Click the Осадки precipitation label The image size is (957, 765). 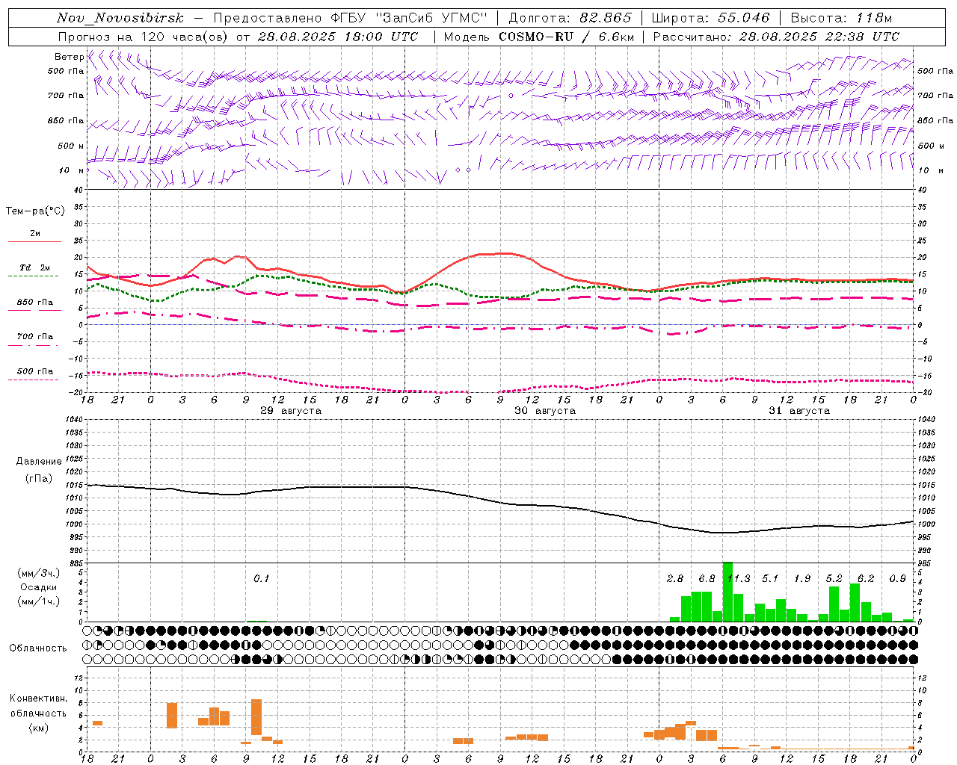pos(38,587)
